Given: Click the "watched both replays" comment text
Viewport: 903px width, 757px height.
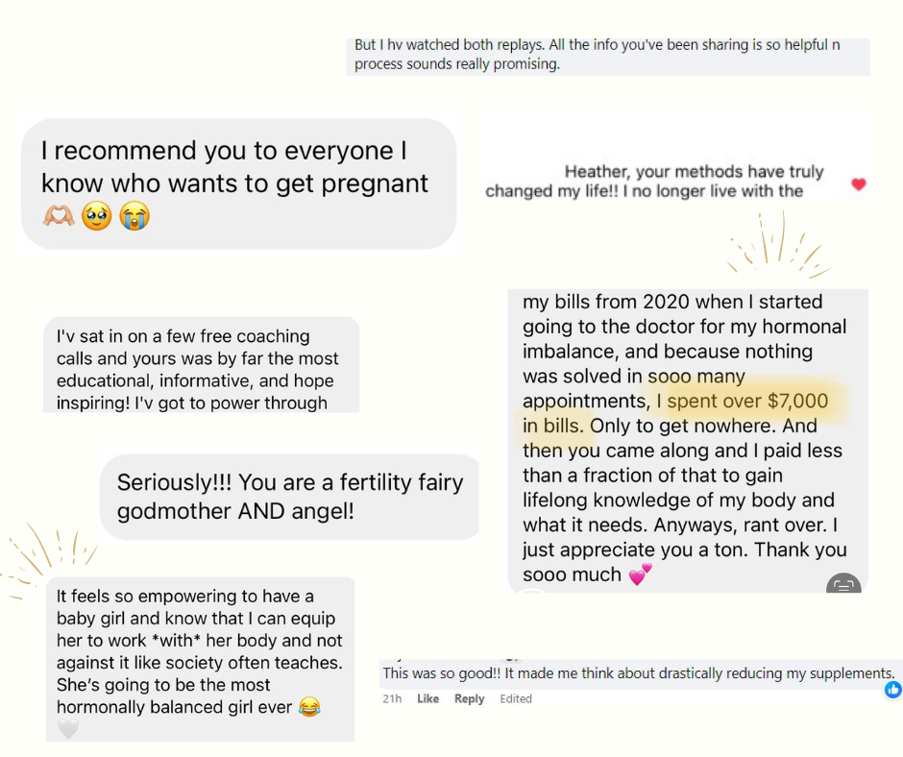Looking at the screenshot, I should [598, 55].
